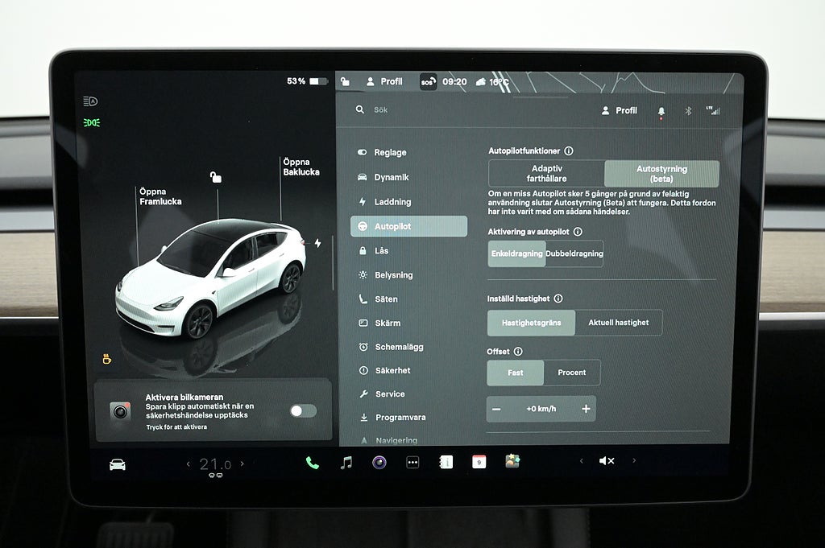The height and width of the screenshot is (548, 825).
Task: Open more apps with three-dot button
Action: coord(412,463)
